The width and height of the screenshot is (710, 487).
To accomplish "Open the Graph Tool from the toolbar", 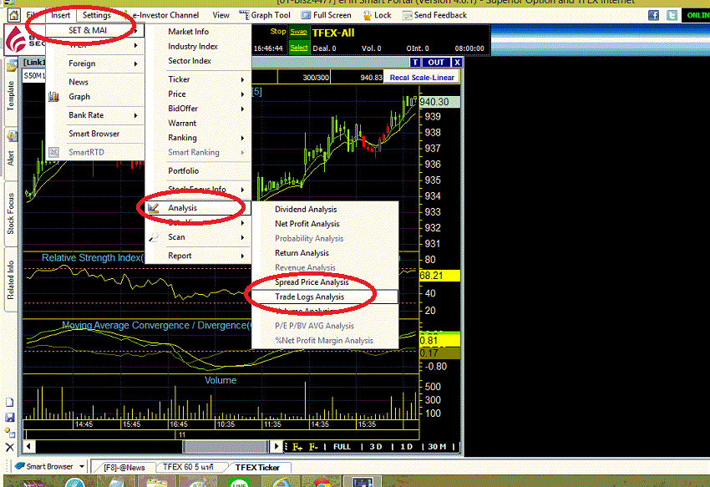I will click(265, 15).
